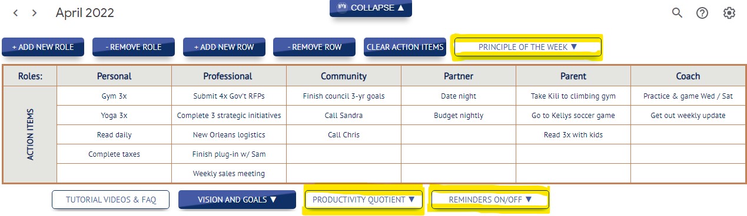Open Tutorial Videos & FAQ

pyautogui.click(x=111, y=200)
